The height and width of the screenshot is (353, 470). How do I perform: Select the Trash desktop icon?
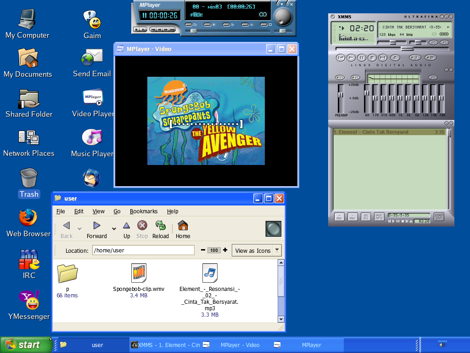29,183
